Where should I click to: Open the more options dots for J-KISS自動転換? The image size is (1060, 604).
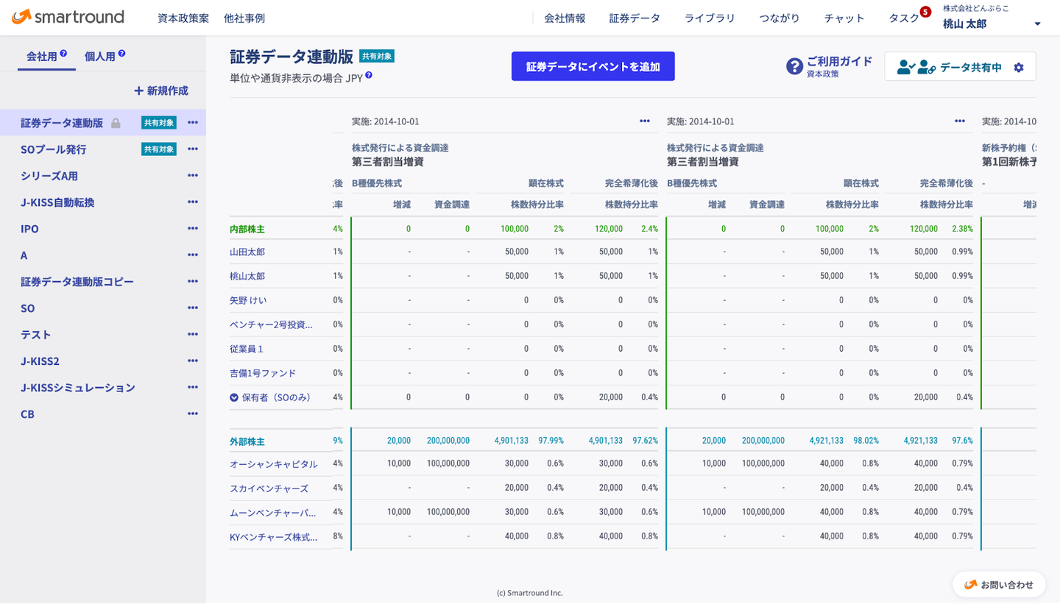(x=193, y=202)
